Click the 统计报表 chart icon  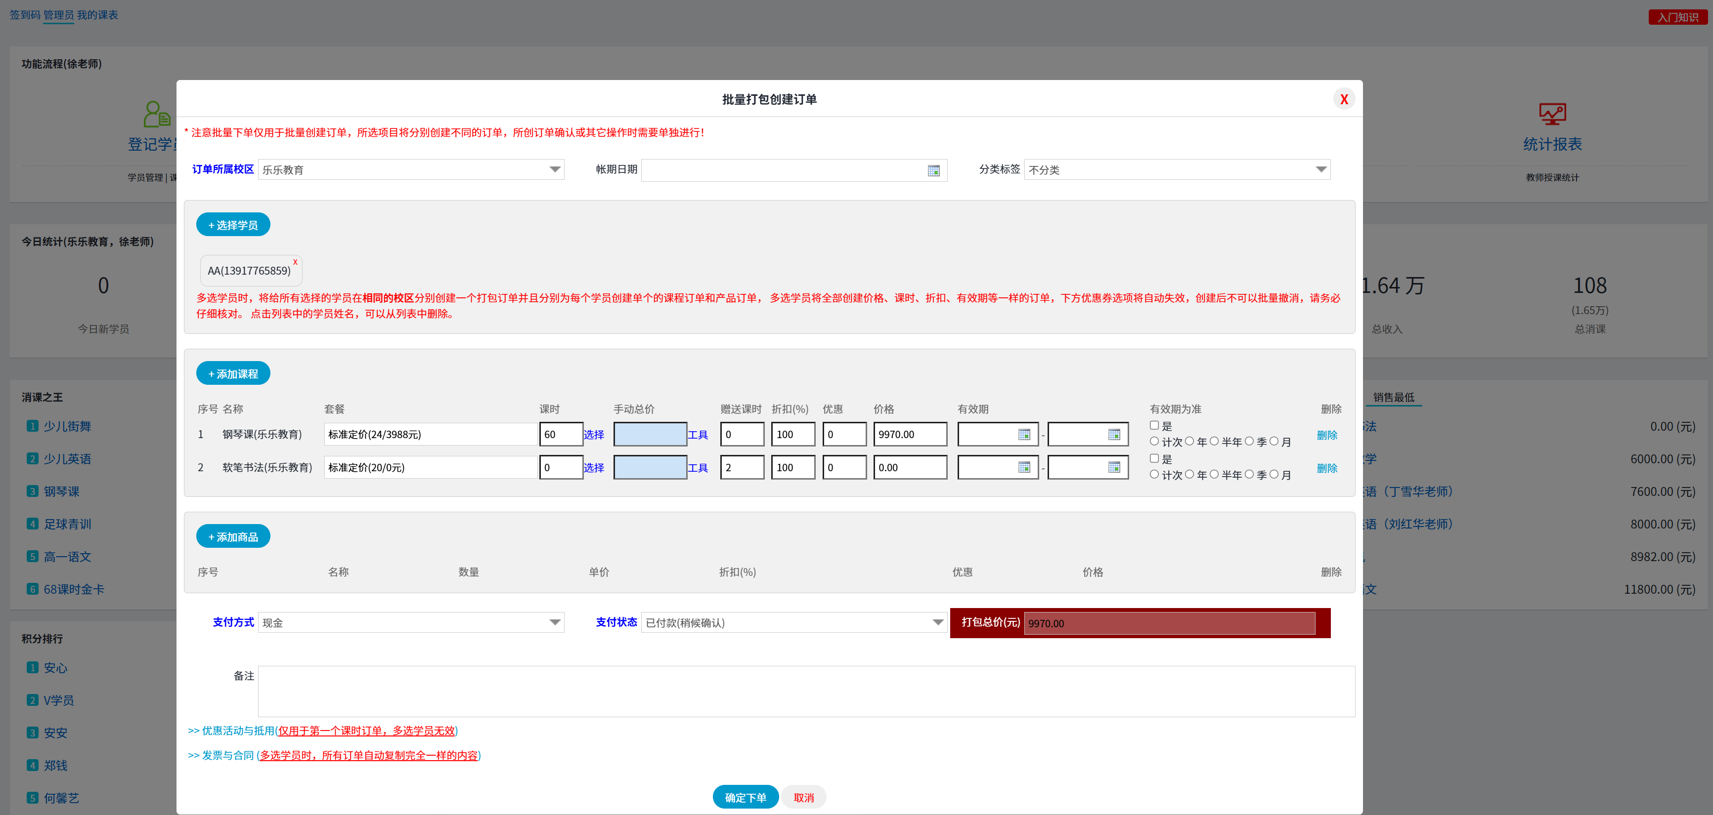tap(1552, 114)
